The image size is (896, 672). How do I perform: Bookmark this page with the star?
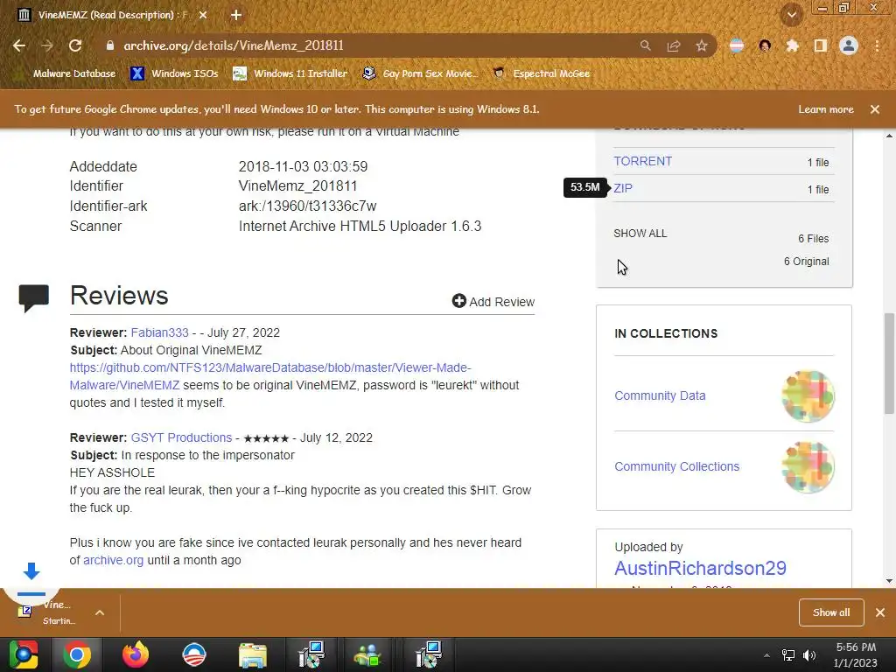click(x=702, y=45)
